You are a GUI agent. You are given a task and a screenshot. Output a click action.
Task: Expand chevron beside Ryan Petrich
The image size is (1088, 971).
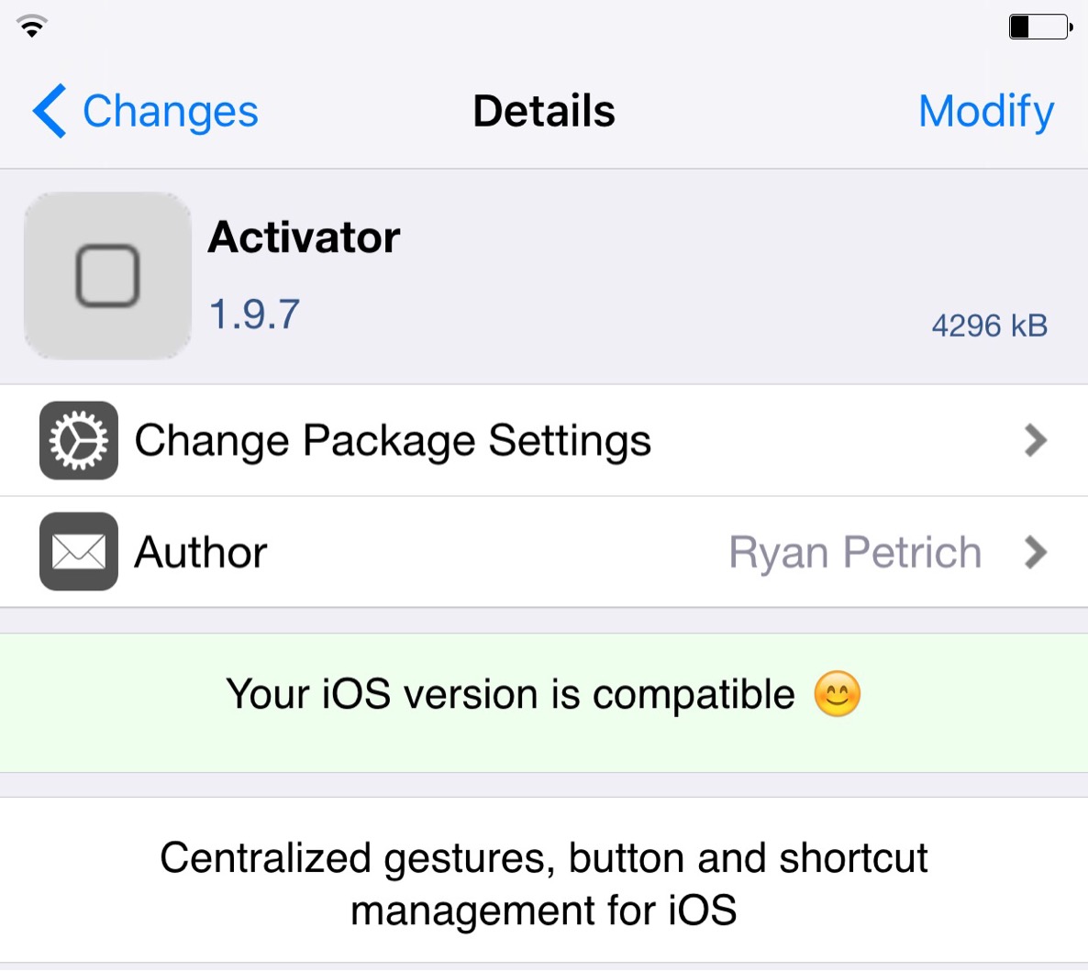tap(1036, 552)
